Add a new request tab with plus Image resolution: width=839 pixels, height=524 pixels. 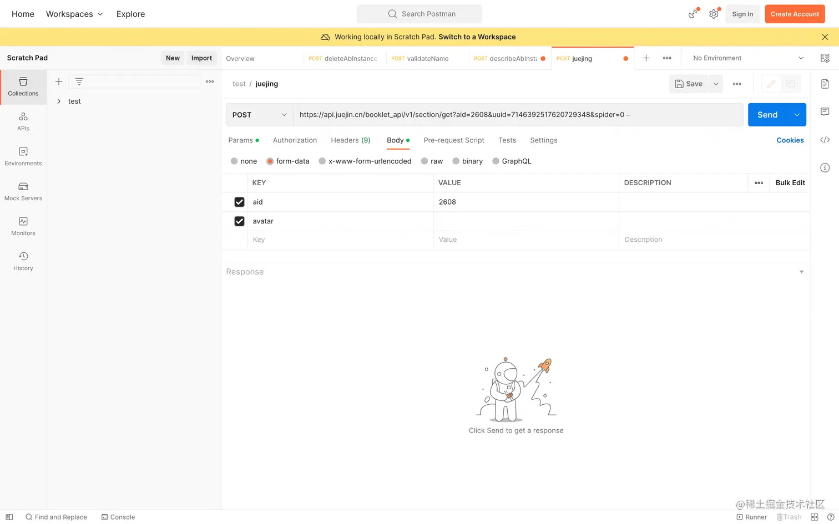click(646, 58)
